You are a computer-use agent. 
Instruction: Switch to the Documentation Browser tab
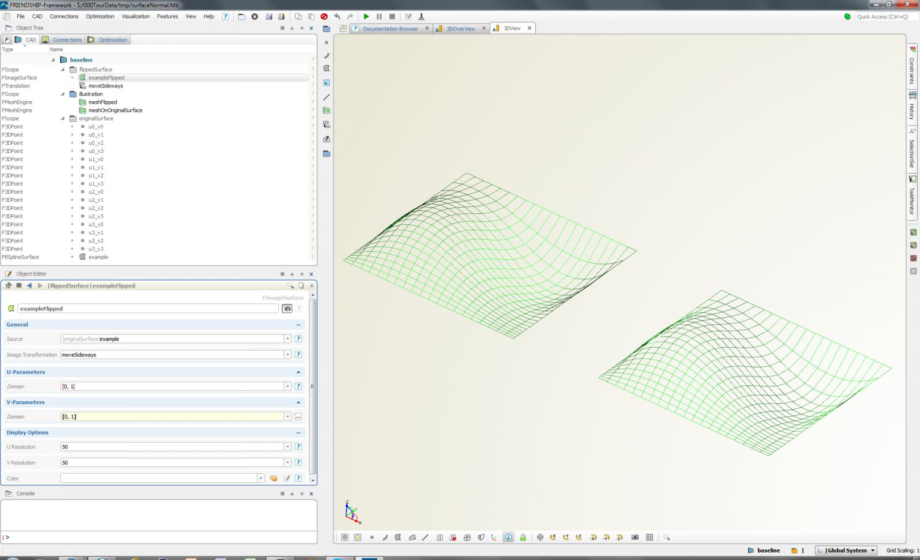[x=390, y=28]
